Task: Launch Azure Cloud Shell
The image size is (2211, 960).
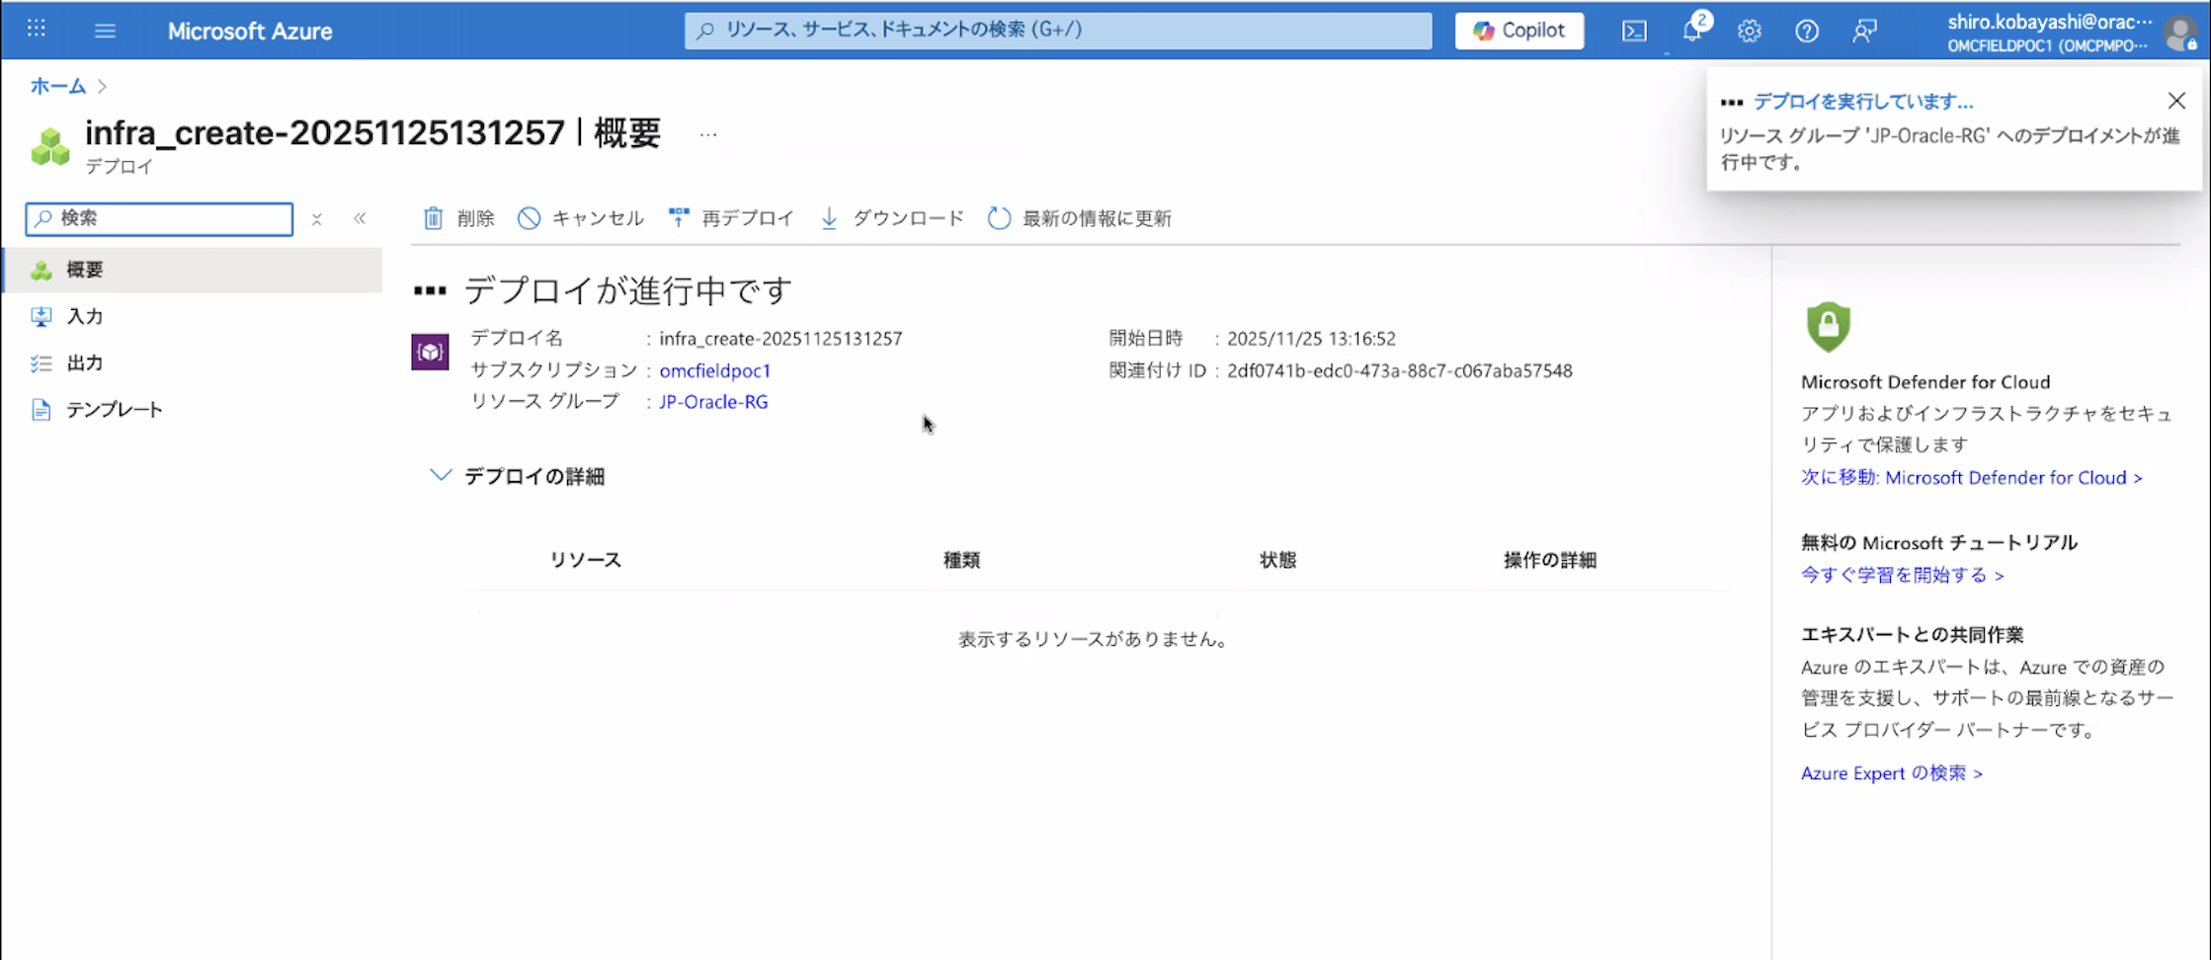Action: 1634,31
